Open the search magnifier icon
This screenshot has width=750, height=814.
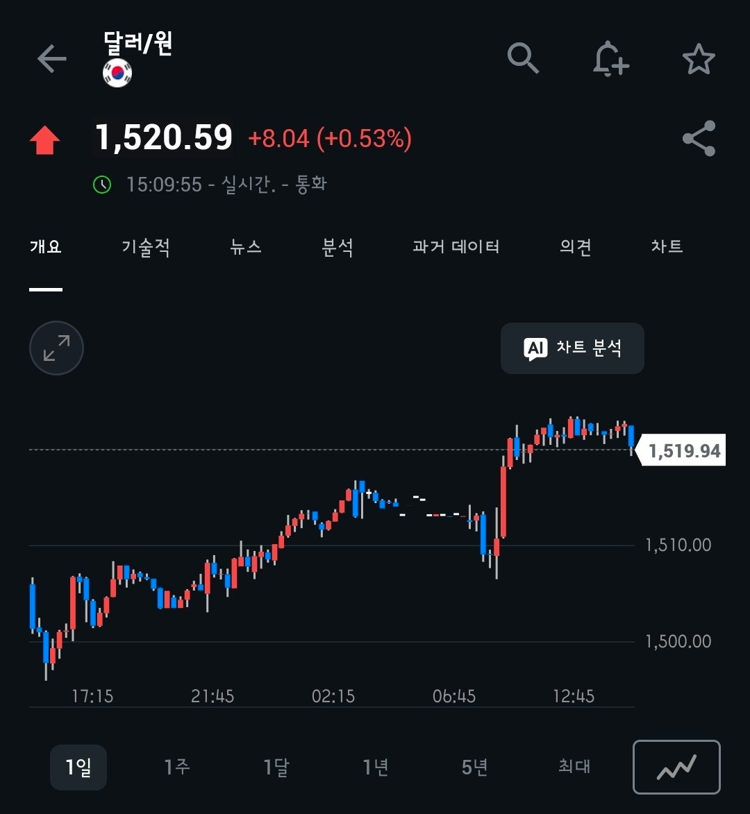point(523,58)
